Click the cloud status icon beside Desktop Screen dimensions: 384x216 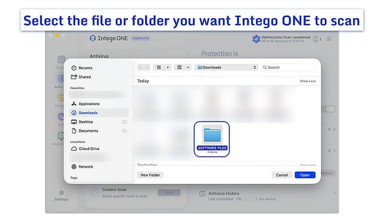point(124,122)
